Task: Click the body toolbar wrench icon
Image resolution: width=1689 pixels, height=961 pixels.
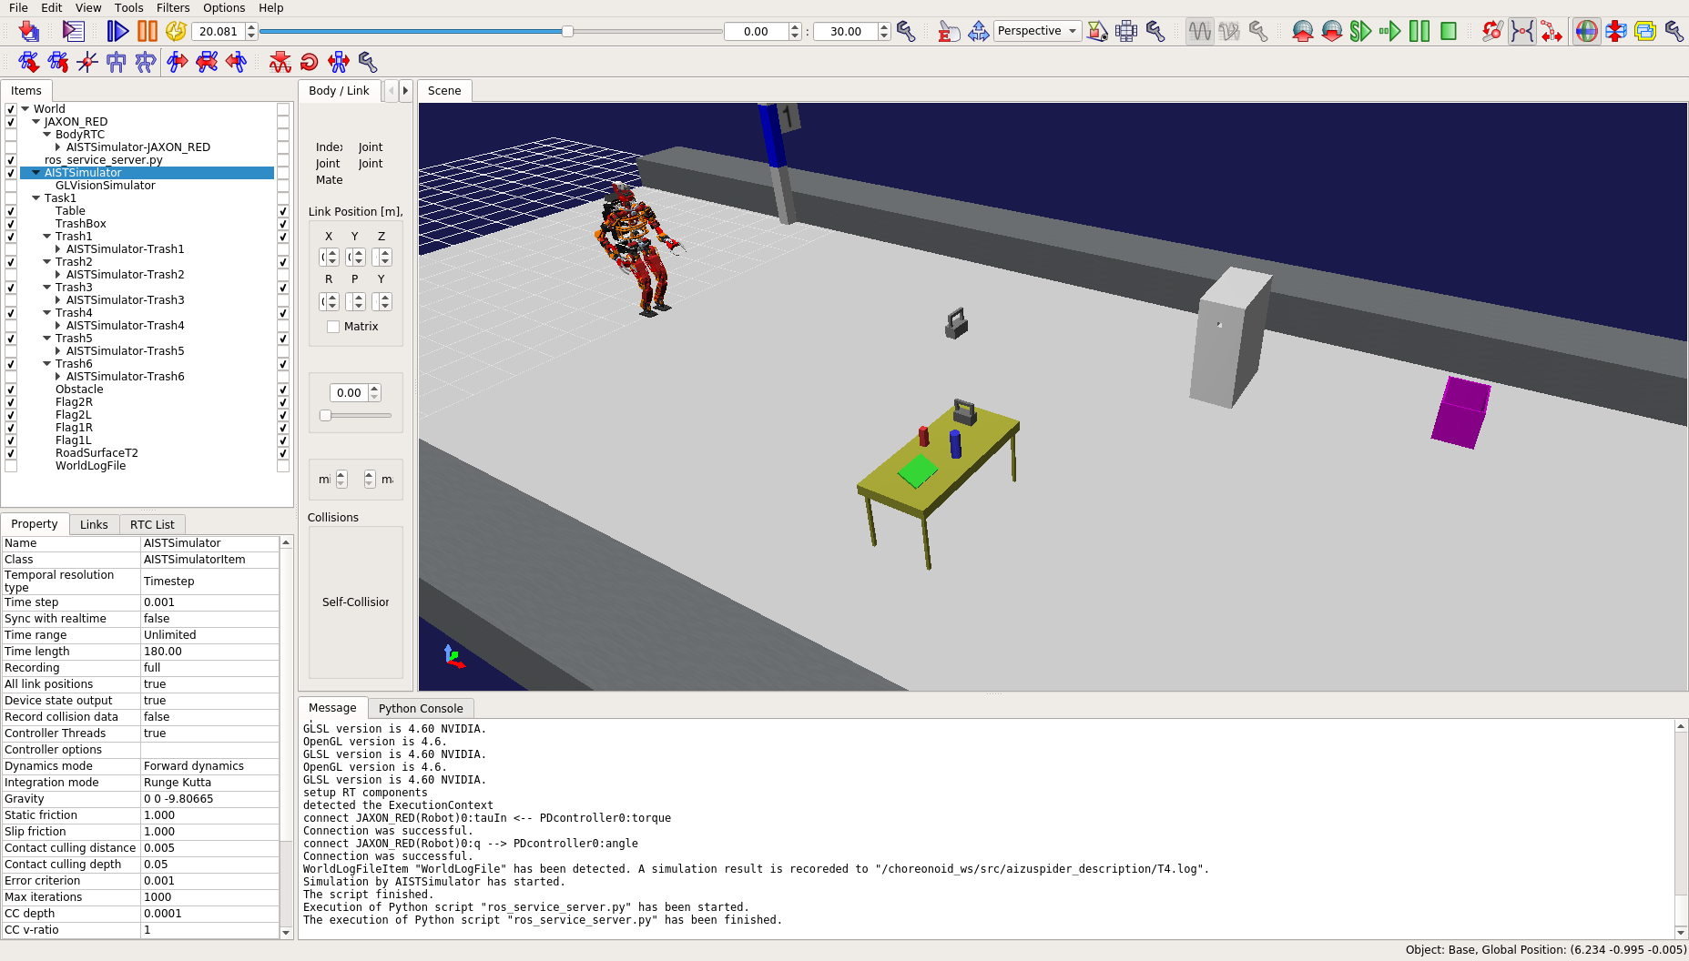Action: pos(368,62)
